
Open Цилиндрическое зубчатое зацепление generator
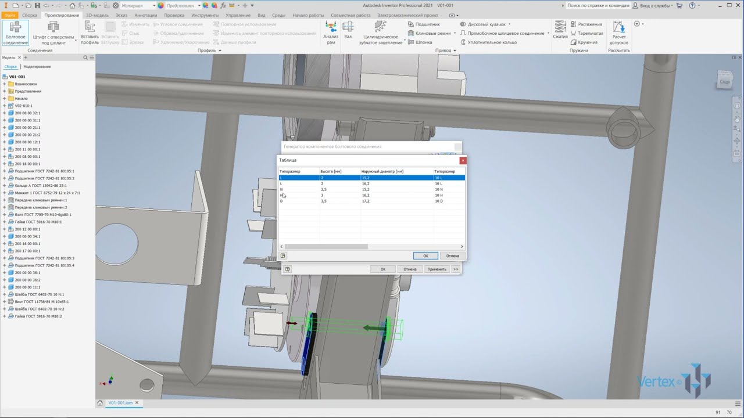click(381, 33)
